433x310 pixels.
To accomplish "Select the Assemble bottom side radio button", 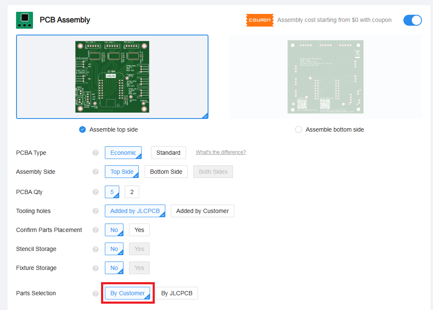I will coord(299,129).
